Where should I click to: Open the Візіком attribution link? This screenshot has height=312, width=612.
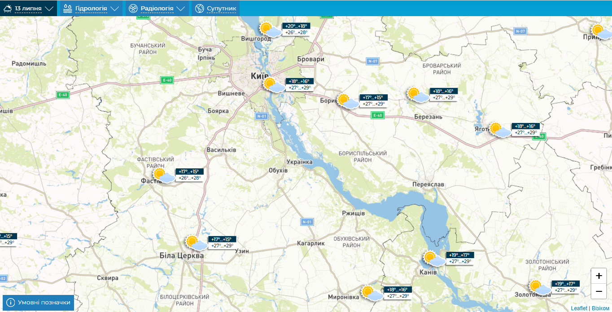click(x=601, y=308)
